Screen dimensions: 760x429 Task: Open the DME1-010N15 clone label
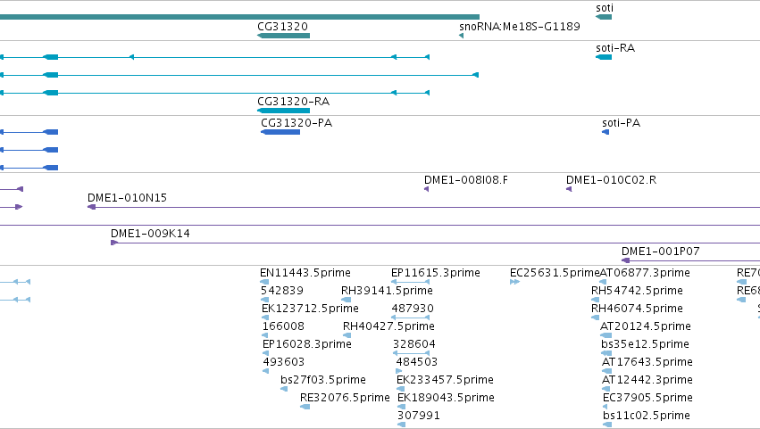[x=127, y=197]
